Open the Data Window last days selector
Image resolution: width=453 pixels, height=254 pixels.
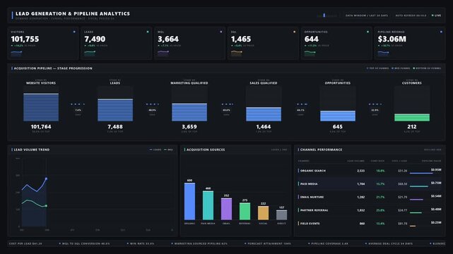pyautogui.click(x=367, y=16)
